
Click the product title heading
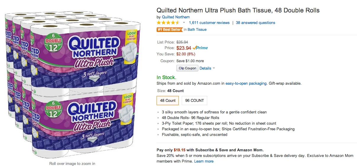click(x=238, y=10)
